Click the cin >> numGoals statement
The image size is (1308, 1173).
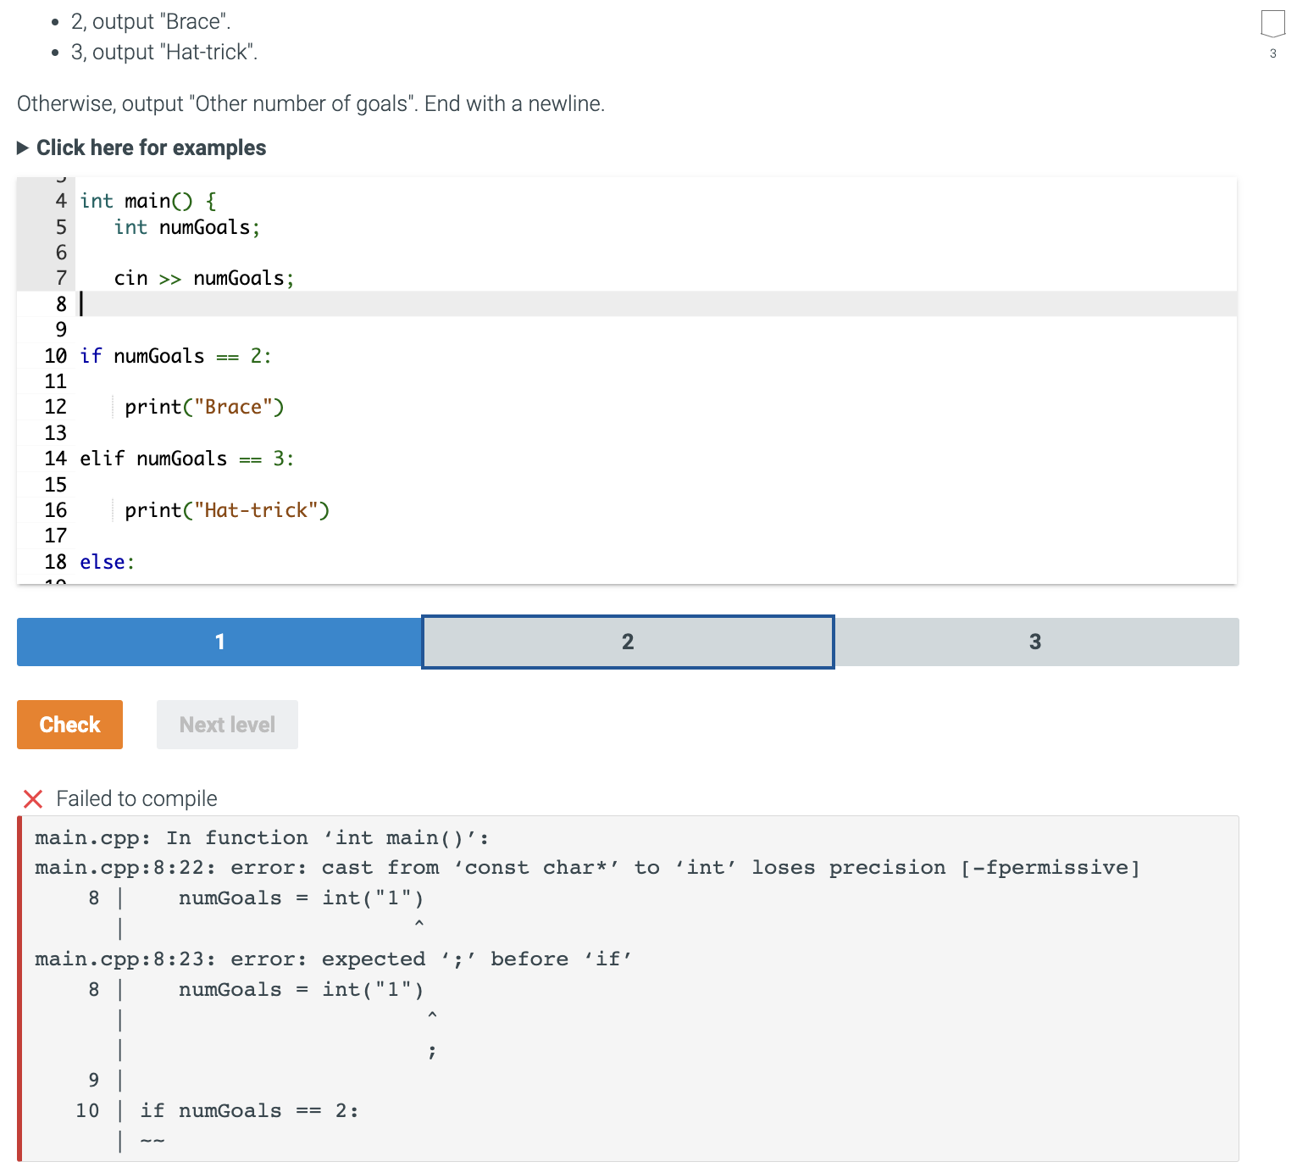click(203, 278)
